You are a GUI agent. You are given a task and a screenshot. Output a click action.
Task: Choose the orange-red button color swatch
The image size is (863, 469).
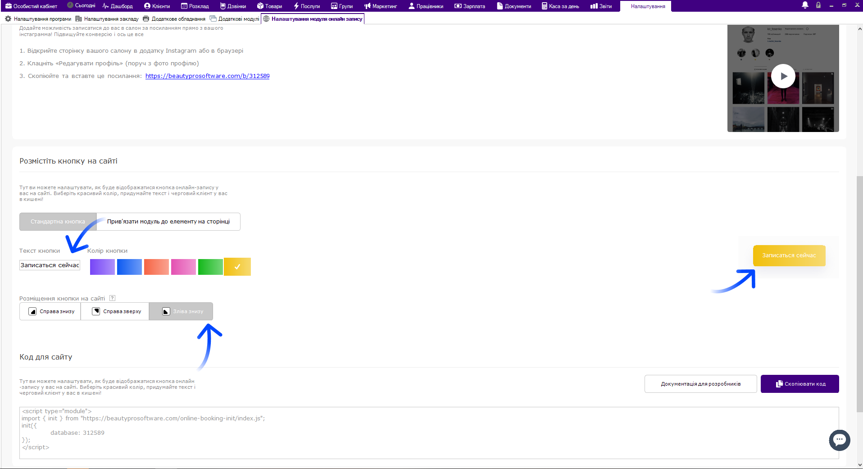pos(156,267)
